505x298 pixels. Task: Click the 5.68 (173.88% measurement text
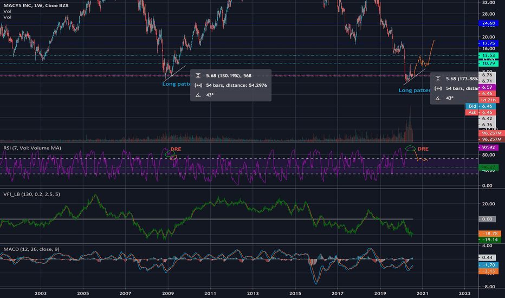(462, 79)
